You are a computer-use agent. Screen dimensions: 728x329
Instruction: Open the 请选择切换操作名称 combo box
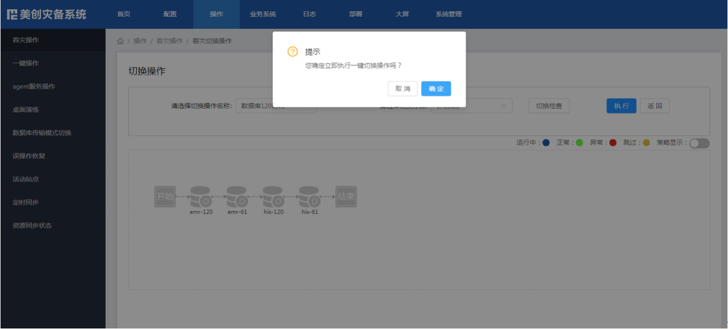(x=276, y=106)
